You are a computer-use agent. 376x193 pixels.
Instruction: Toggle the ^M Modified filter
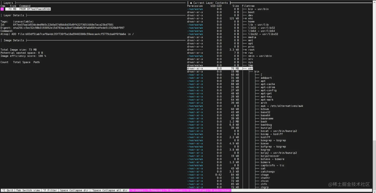(x=174, y=190)
